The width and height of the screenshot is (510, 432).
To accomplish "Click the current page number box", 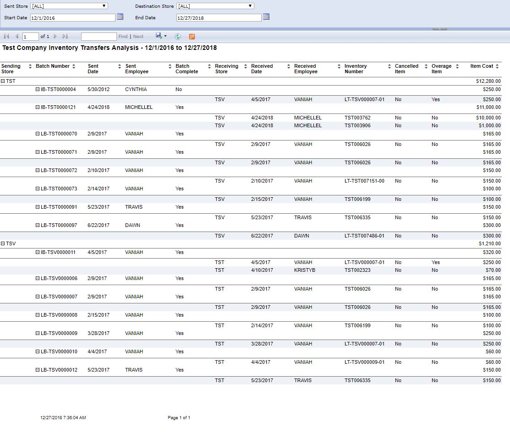I will (30, 36).
